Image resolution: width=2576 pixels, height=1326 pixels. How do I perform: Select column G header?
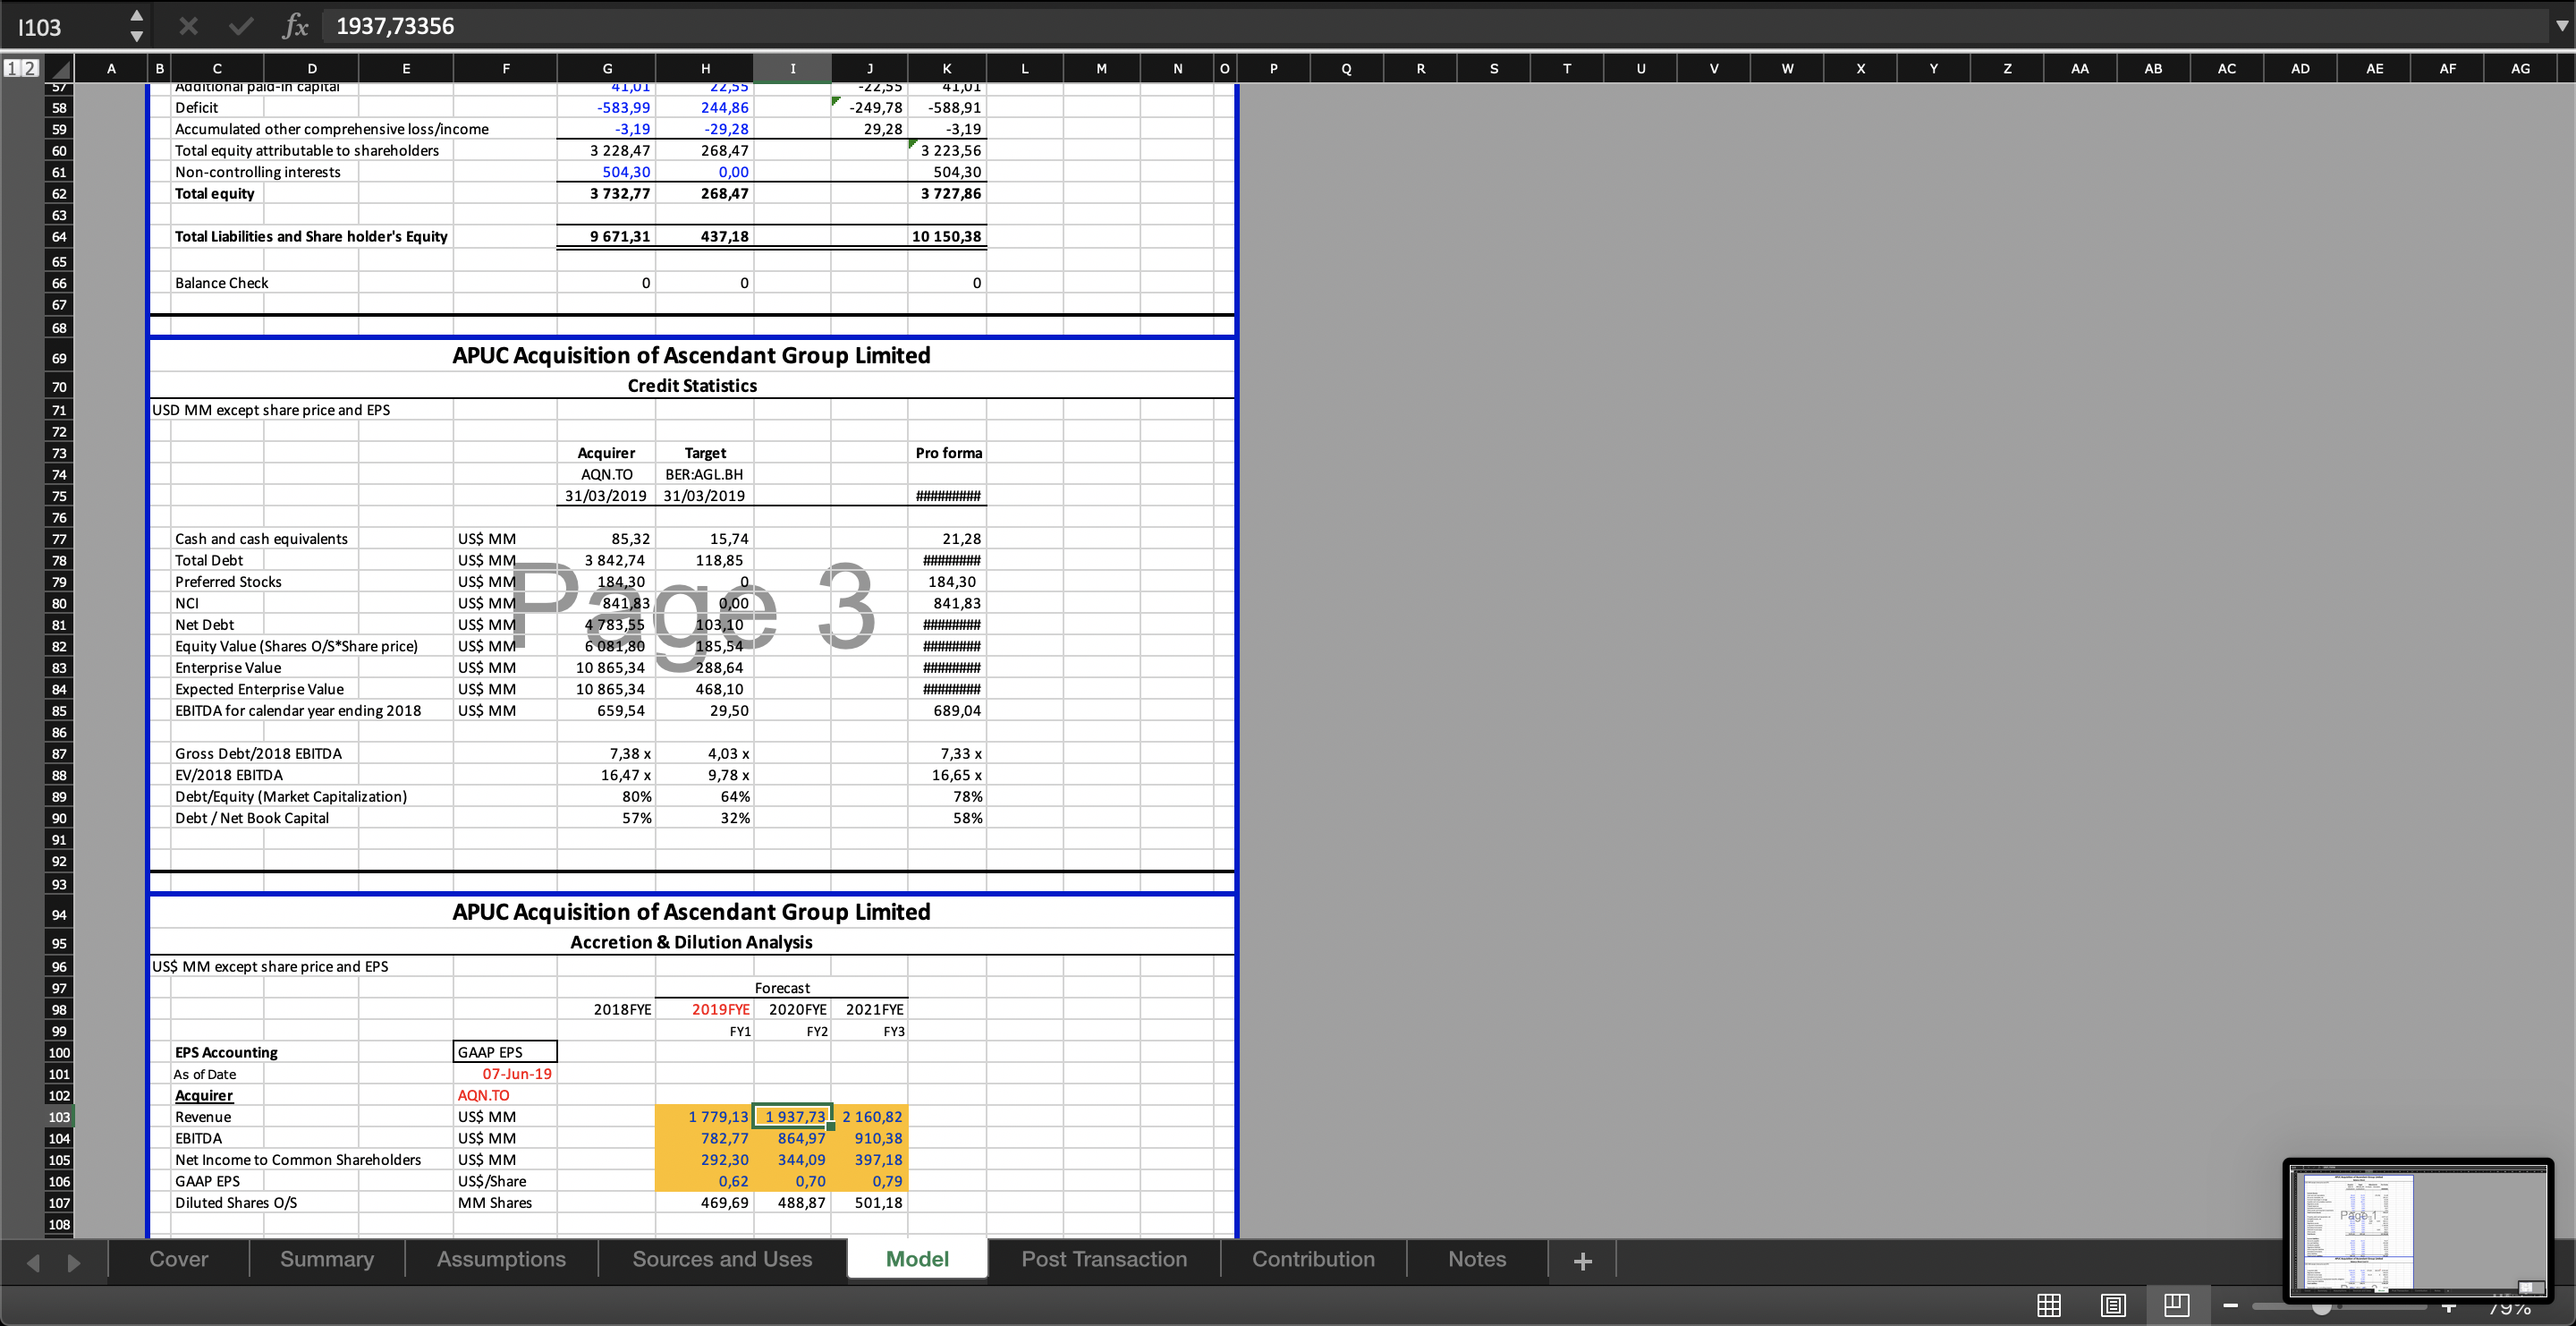coord(607,68)
